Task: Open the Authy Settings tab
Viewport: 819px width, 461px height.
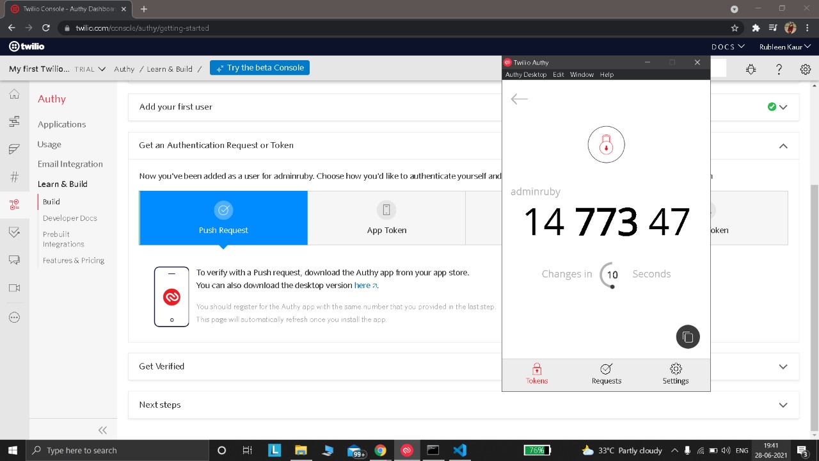Action: coord(676,374)
